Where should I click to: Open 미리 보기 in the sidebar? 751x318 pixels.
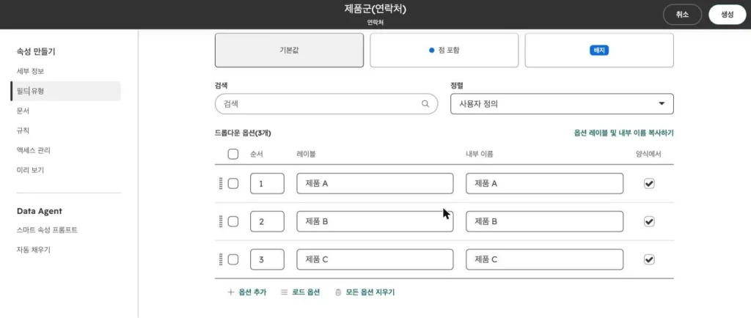(30, 170)
